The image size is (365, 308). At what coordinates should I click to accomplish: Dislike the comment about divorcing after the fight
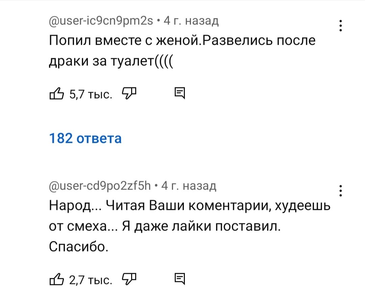128,92
